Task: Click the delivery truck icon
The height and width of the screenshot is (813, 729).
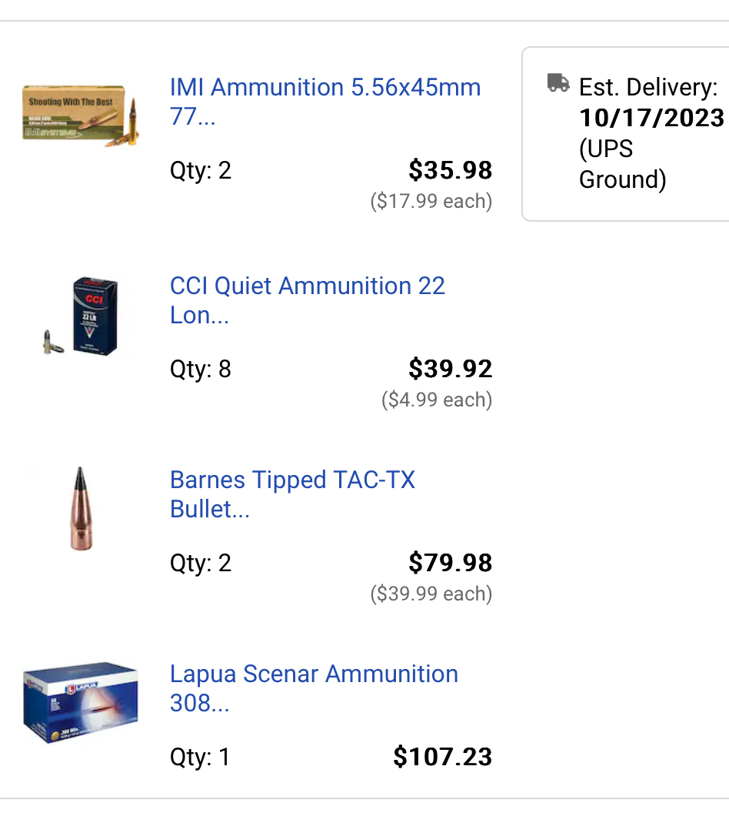Action: 558,82
